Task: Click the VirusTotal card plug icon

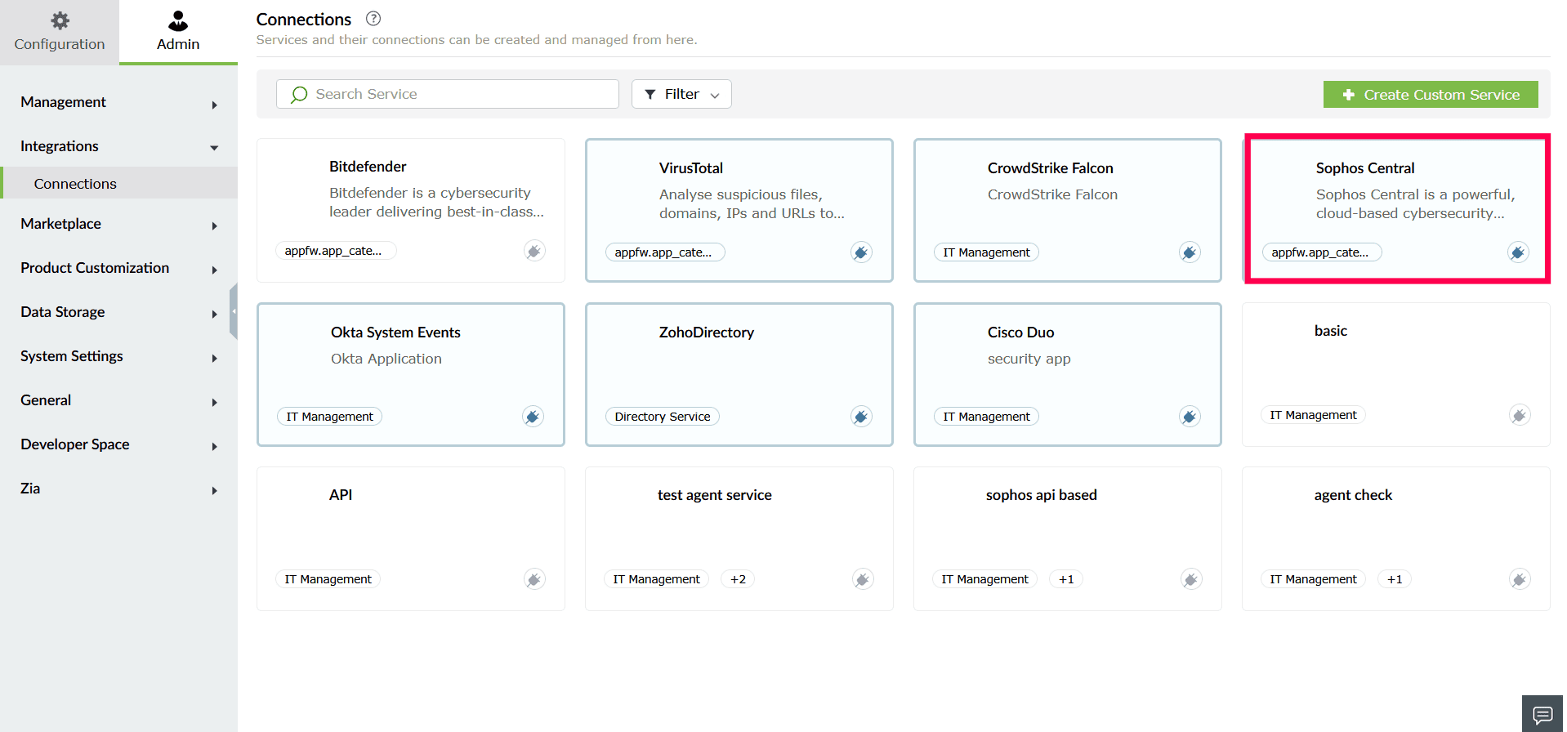Action: (861, 252)
